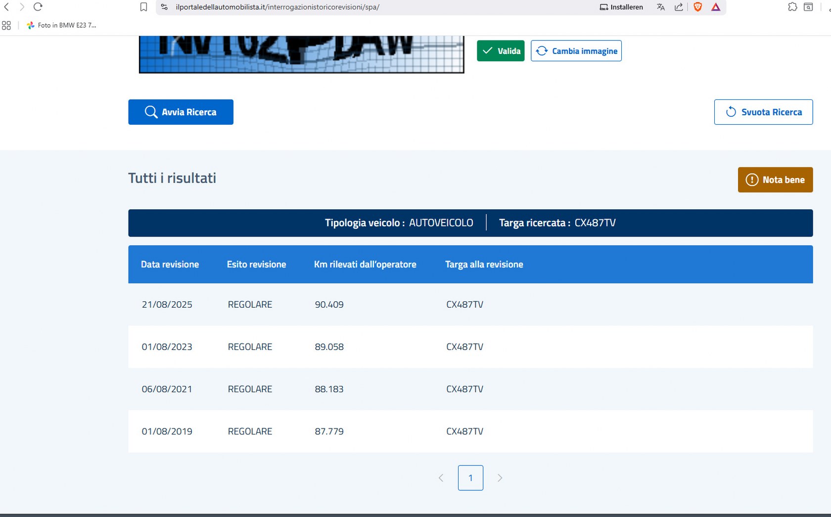Click km value 88.183
This screenshot has width=831, height=517.
coord(329,389)
